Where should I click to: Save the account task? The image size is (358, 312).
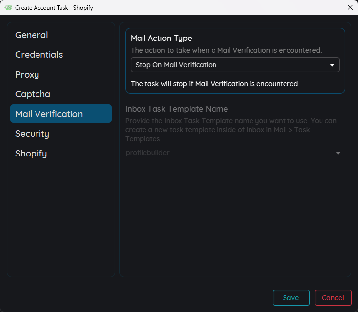point(291,298)
